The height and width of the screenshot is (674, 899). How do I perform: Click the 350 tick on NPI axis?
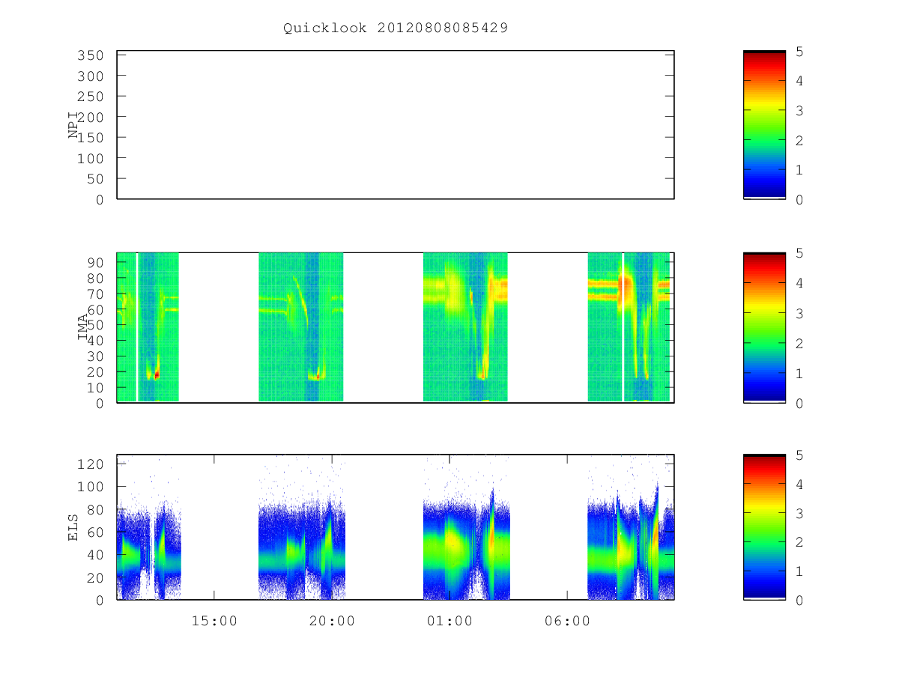click(90, 55)
